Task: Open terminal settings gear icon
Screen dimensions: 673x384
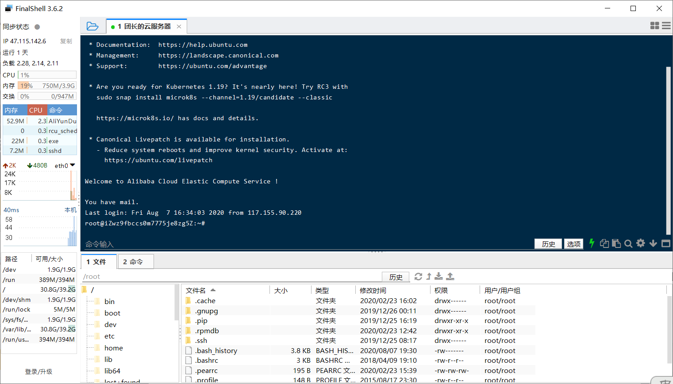Action: (641, 243)
